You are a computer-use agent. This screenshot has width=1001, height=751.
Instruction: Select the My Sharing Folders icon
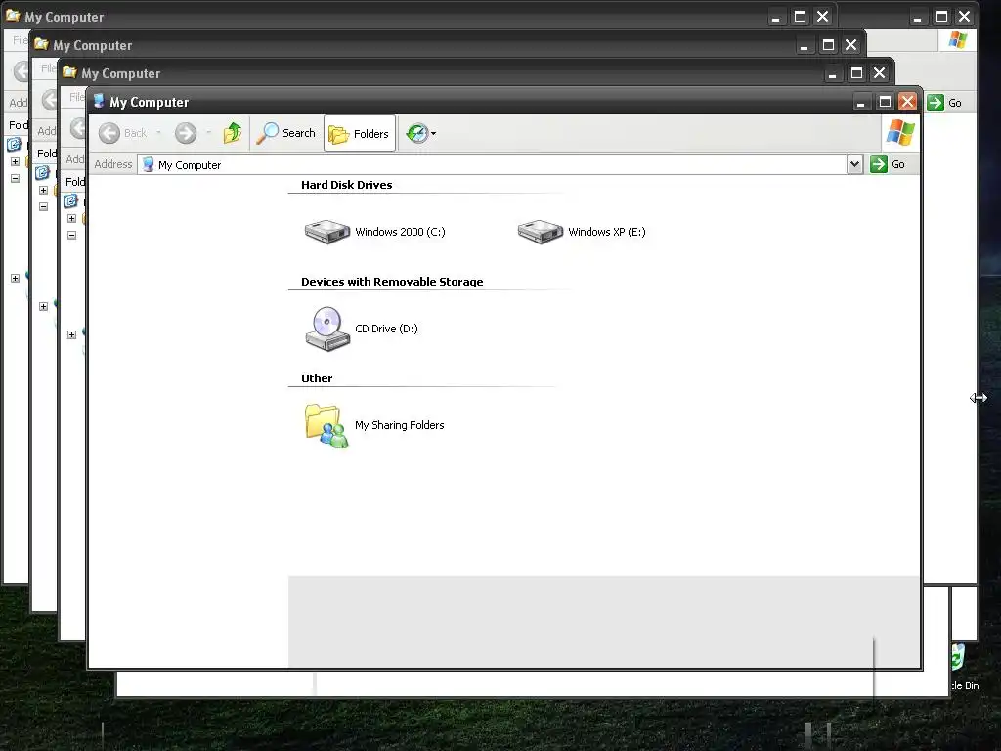[326, 426]
